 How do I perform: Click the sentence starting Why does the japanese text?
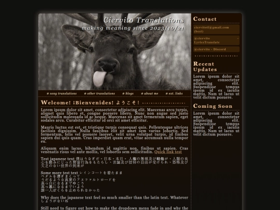[x=114, y=199]
